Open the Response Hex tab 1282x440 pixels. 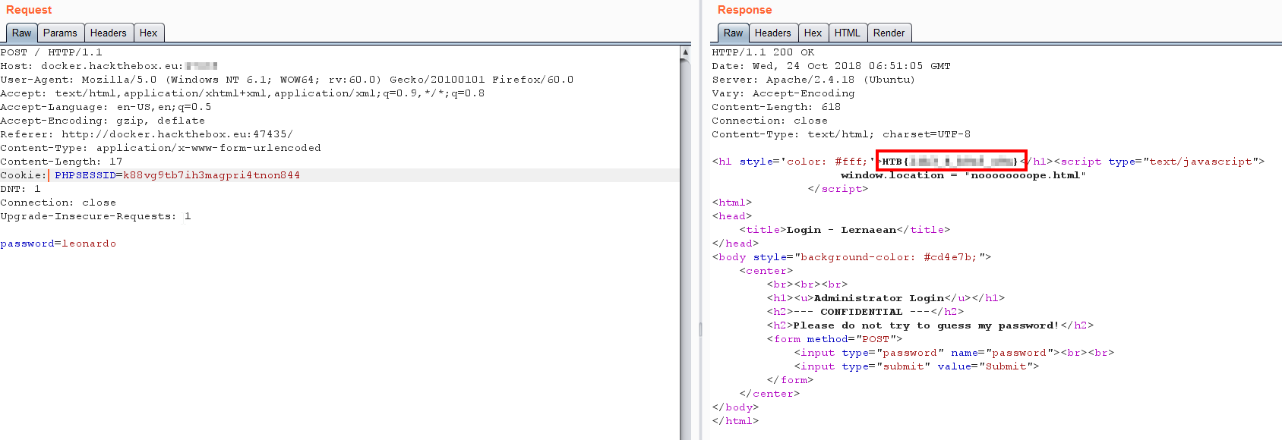pos(813,33)
